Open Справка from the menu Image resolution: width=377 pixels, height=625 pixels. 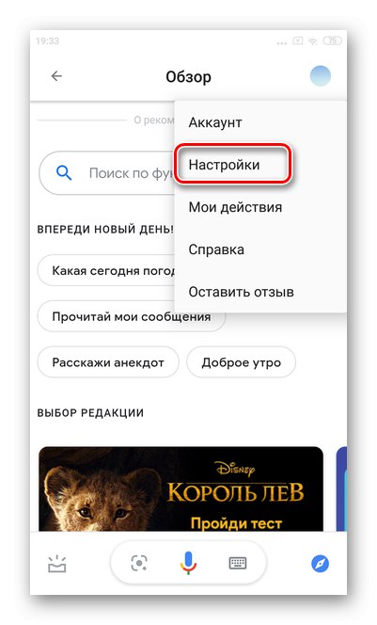[260, 249]
